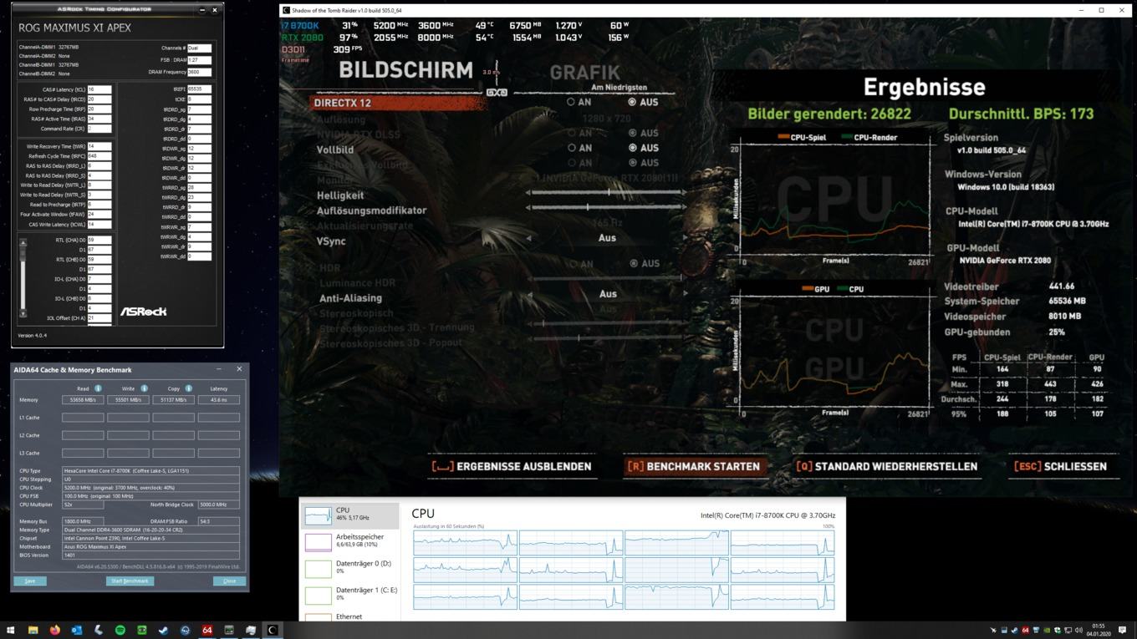Open Outlook from the taskbar

(x=76, y=630)
